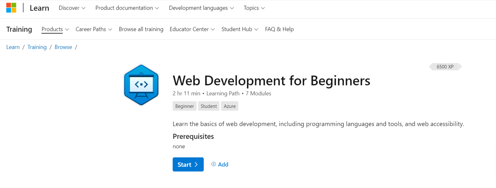Click the Beginner tag
The width and height of the screenshot is (496, 188).
pos(185,106)
